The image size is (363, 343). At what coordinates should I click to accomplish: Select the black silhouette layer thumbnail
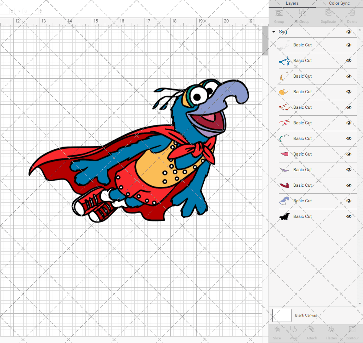[284, 216]
